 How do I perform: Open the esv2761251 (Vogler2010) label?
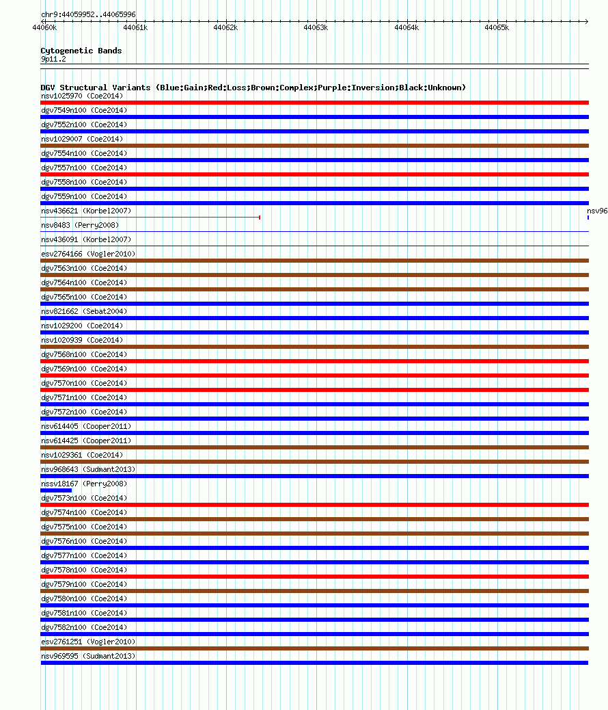(x=88, y=642)
